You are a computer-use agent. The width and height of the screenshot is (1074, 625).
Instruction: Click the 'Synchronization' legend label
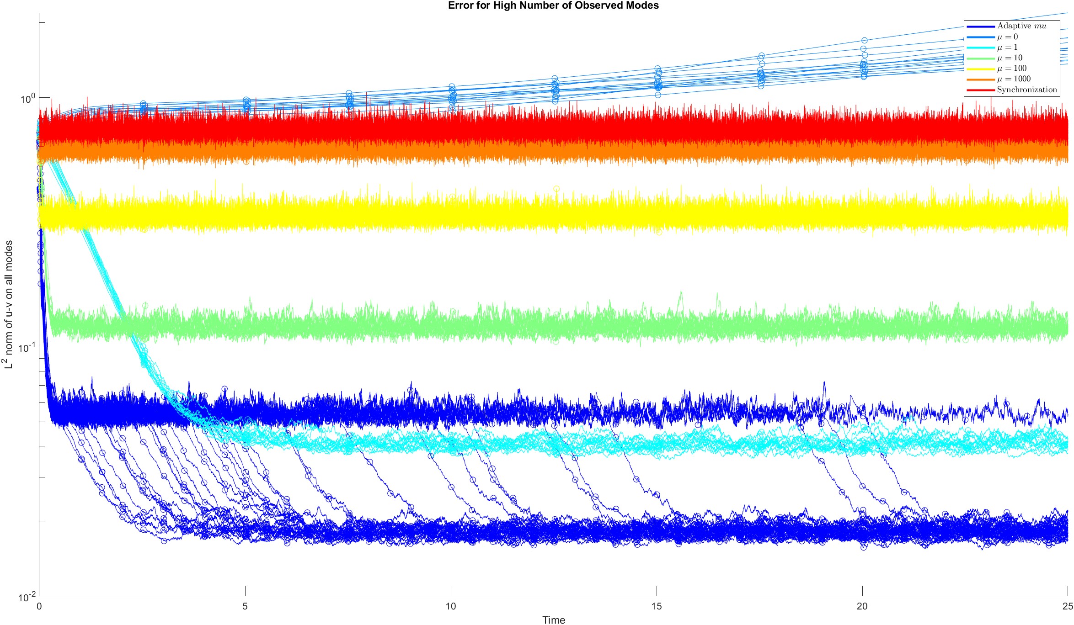1027,90
